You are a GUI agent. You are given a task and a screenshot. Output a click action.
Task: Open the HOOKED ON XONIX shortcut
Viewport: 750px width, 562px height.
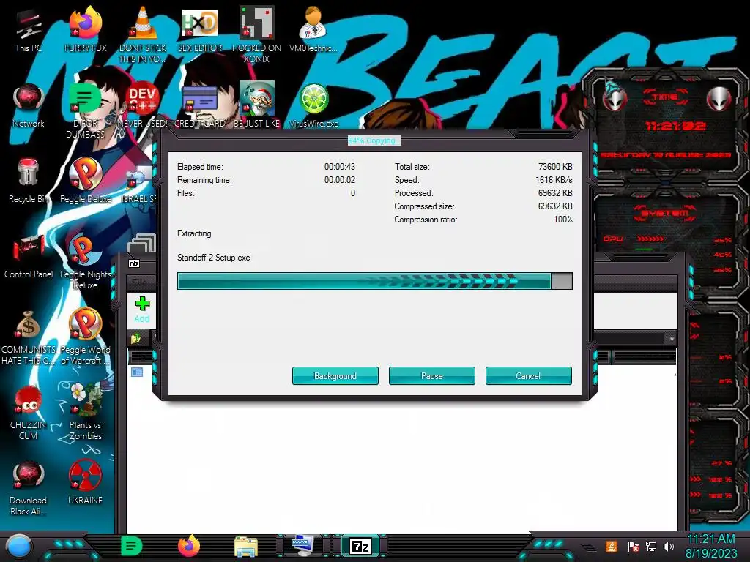(257, 34)
